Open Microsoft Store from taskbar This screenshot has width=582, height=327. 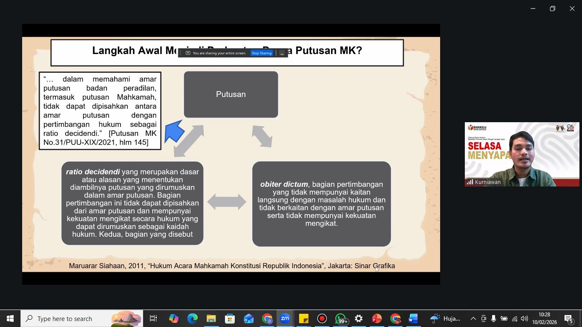tap(230, 318)
